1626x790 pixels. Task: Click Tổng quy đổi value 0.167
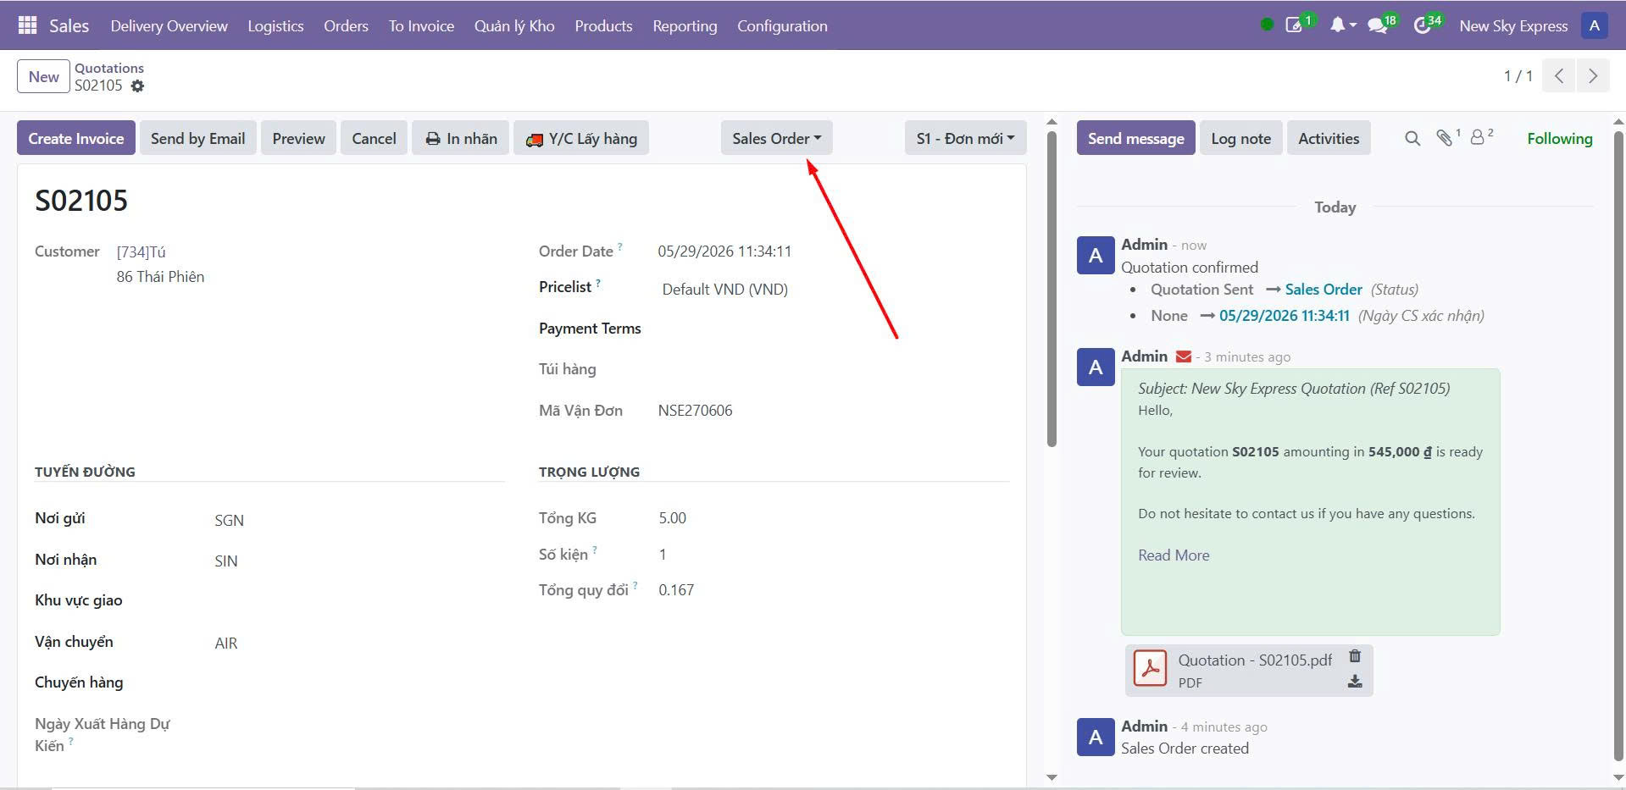click(675, 589)
